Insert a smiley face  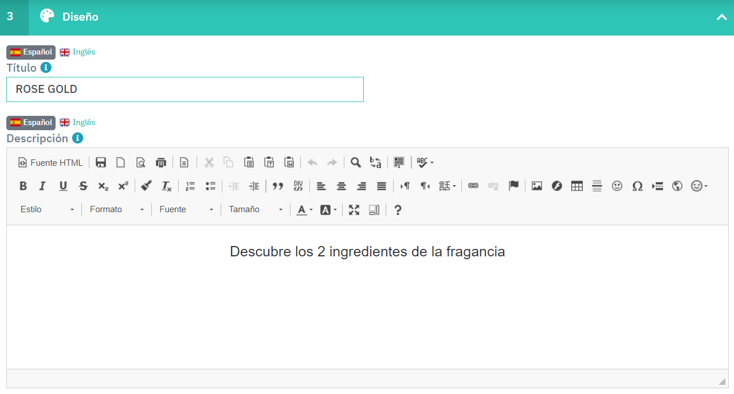tap(617, 186)
